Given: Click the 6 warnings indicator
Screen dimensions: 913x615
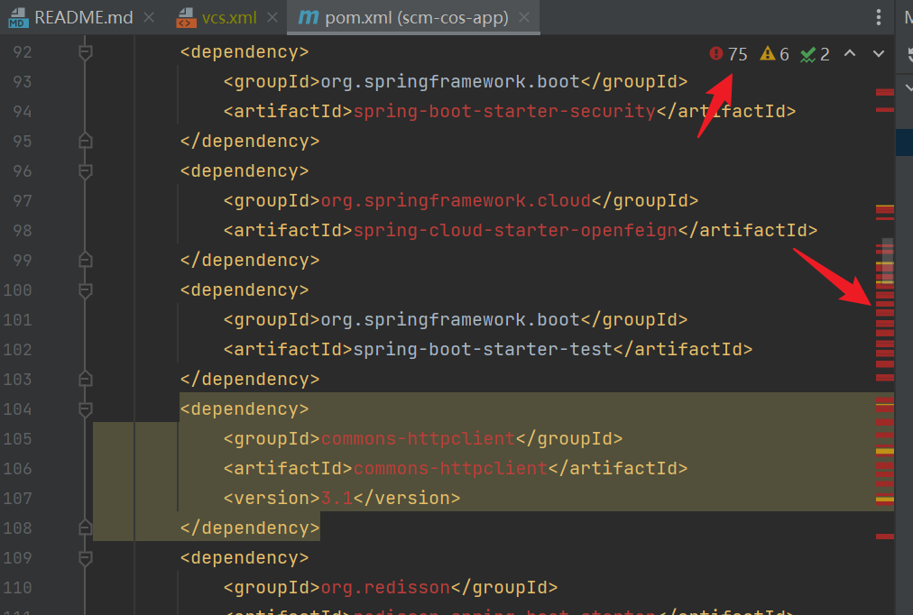Looking at the screenshot, I should pyautogui.click(x=774, y=54).
